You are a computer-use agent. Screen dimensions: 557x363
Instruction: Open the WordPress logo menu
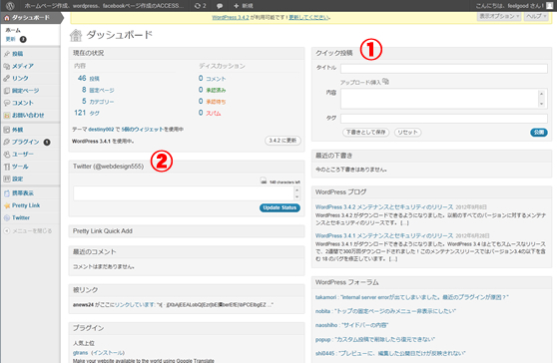coord(10,6)
